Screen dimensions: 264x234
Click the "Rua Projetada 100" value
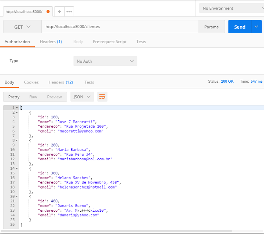(x=85, y=127)
